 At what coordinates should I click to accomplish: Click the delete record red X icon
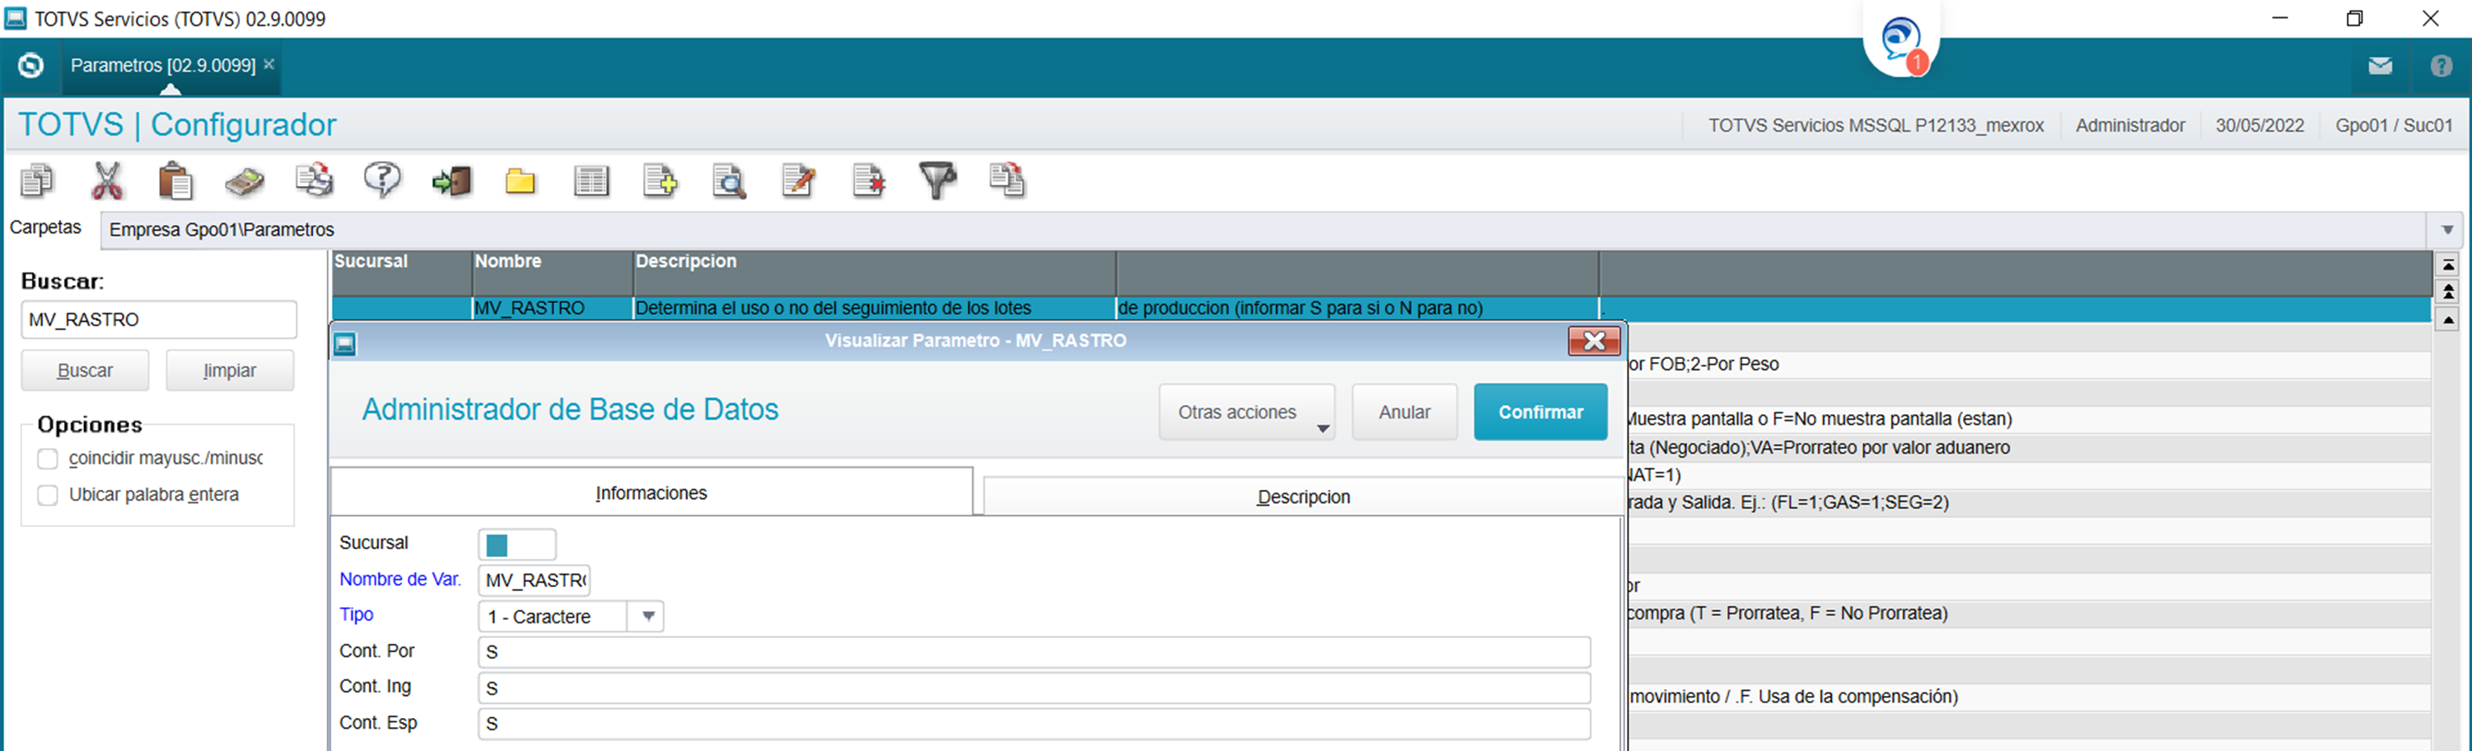868,180
